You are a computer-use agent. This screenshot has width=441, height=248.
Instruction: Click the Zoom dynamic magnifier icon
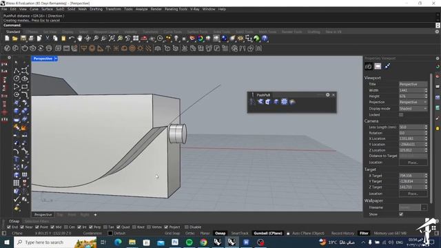96,39
